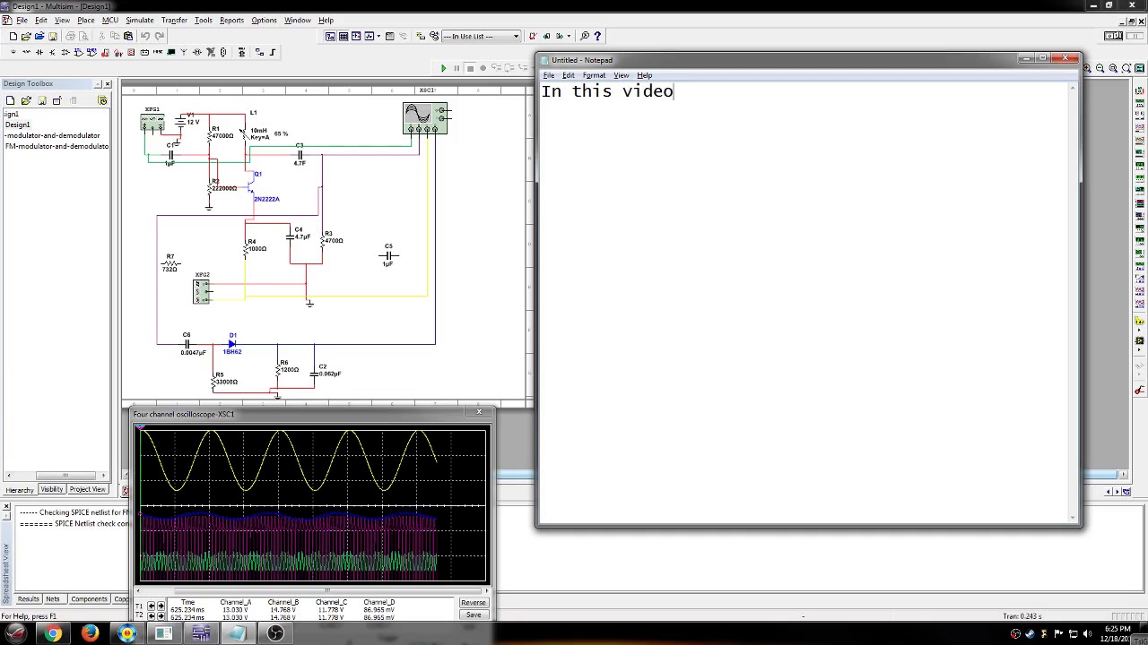Image resolution: width=1148 pixels, height=645 pixels.
Task: Pause the running simulation
Action: click(457, 68)
